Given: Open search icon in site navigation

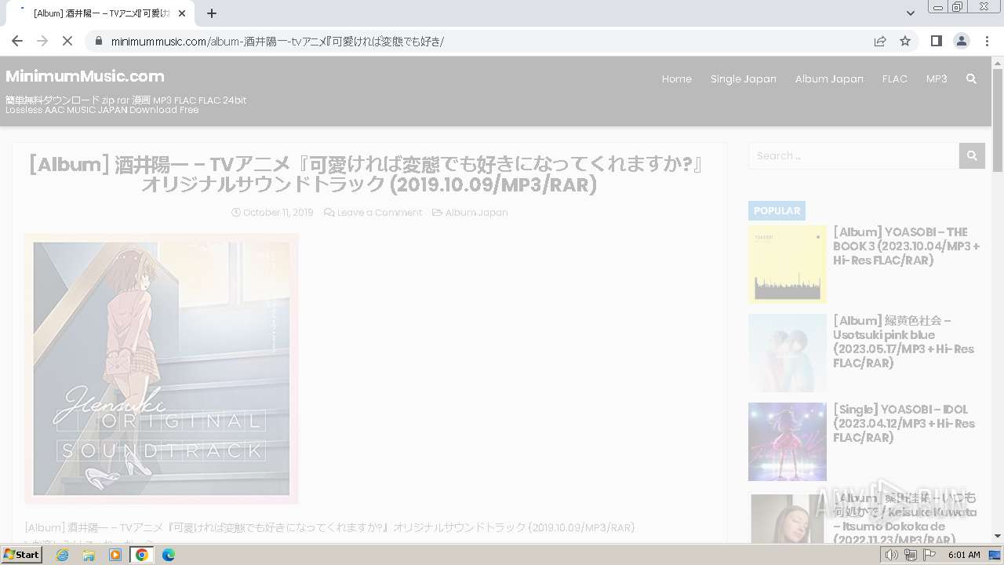Looking at the screenshot, I should tap(971, 78).
